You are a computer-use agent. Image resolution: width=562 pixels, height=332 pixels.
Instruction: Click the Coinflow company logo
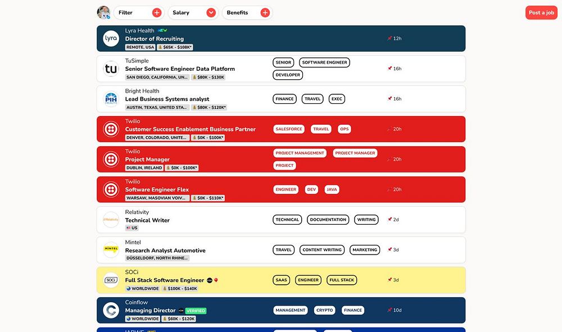coord(111,310)
